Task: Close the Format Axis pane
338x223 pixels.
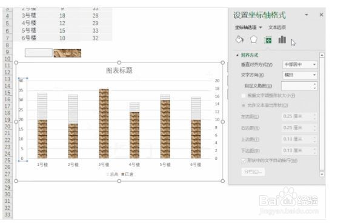Action: click(321, 15)
